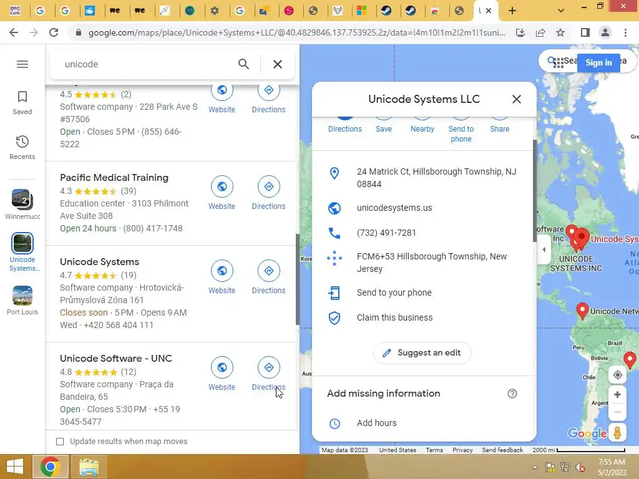
Task: Open Chrome side panel
Action: [x=585, y=32]
